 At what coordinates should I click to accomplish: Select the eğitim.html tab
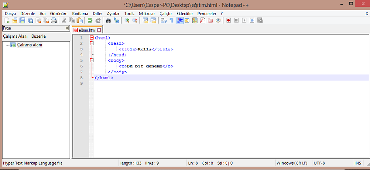click(x=87, y=30)
